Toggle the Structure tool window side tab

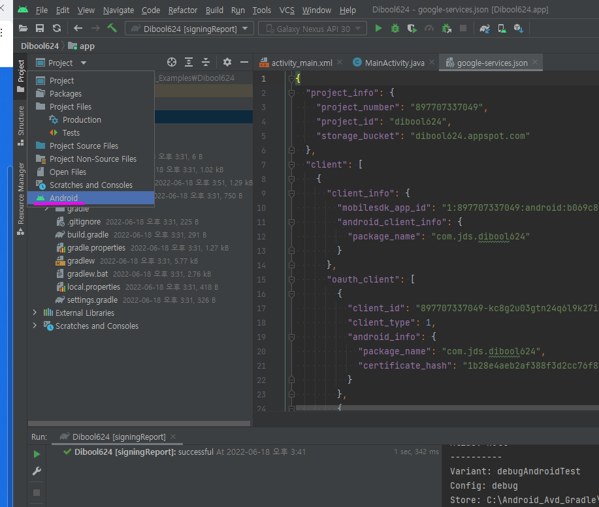point(21,126)
